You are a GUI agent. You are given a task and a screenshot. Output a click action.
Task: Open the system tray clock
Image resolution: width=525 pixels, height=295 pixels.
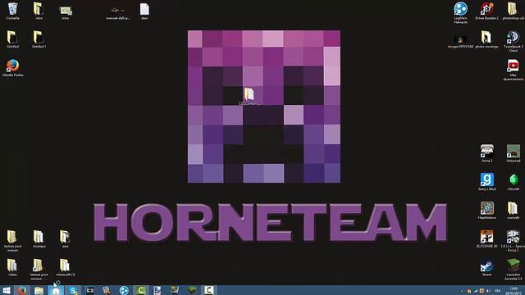click(x=514, y=290)
